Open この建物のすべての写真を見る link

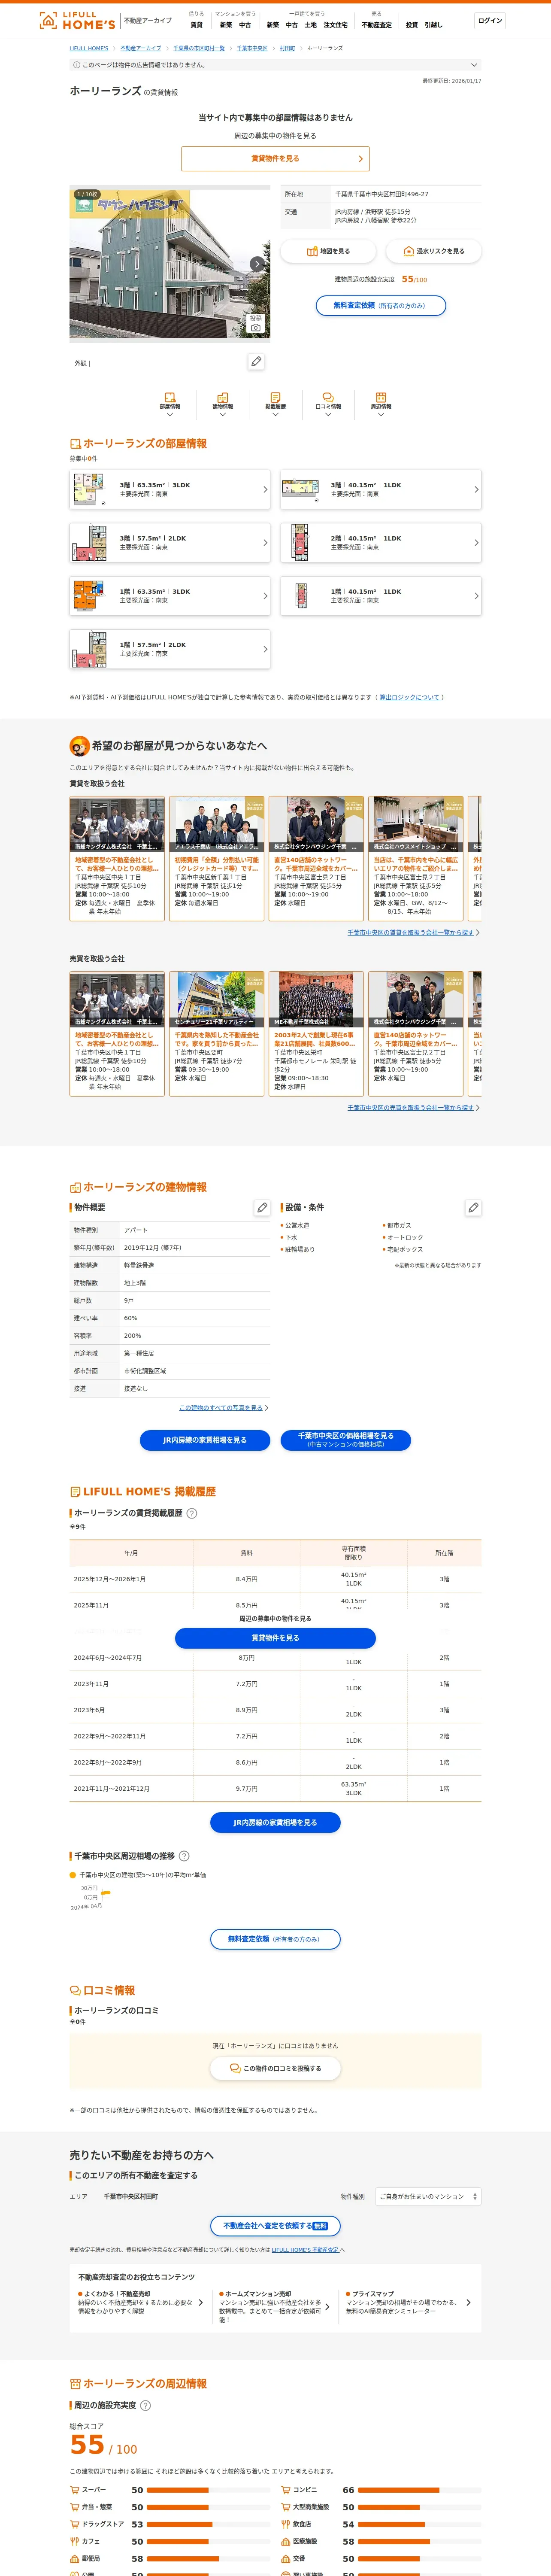click(221, 1408)
